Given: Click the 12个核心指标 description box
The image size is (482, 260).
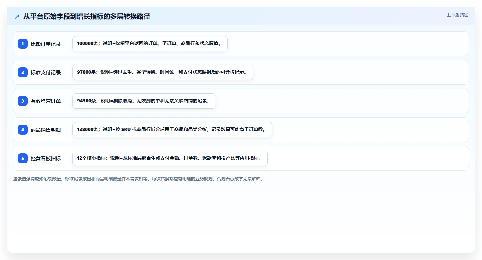Looking at the screenshot, I should coord(170,158).
